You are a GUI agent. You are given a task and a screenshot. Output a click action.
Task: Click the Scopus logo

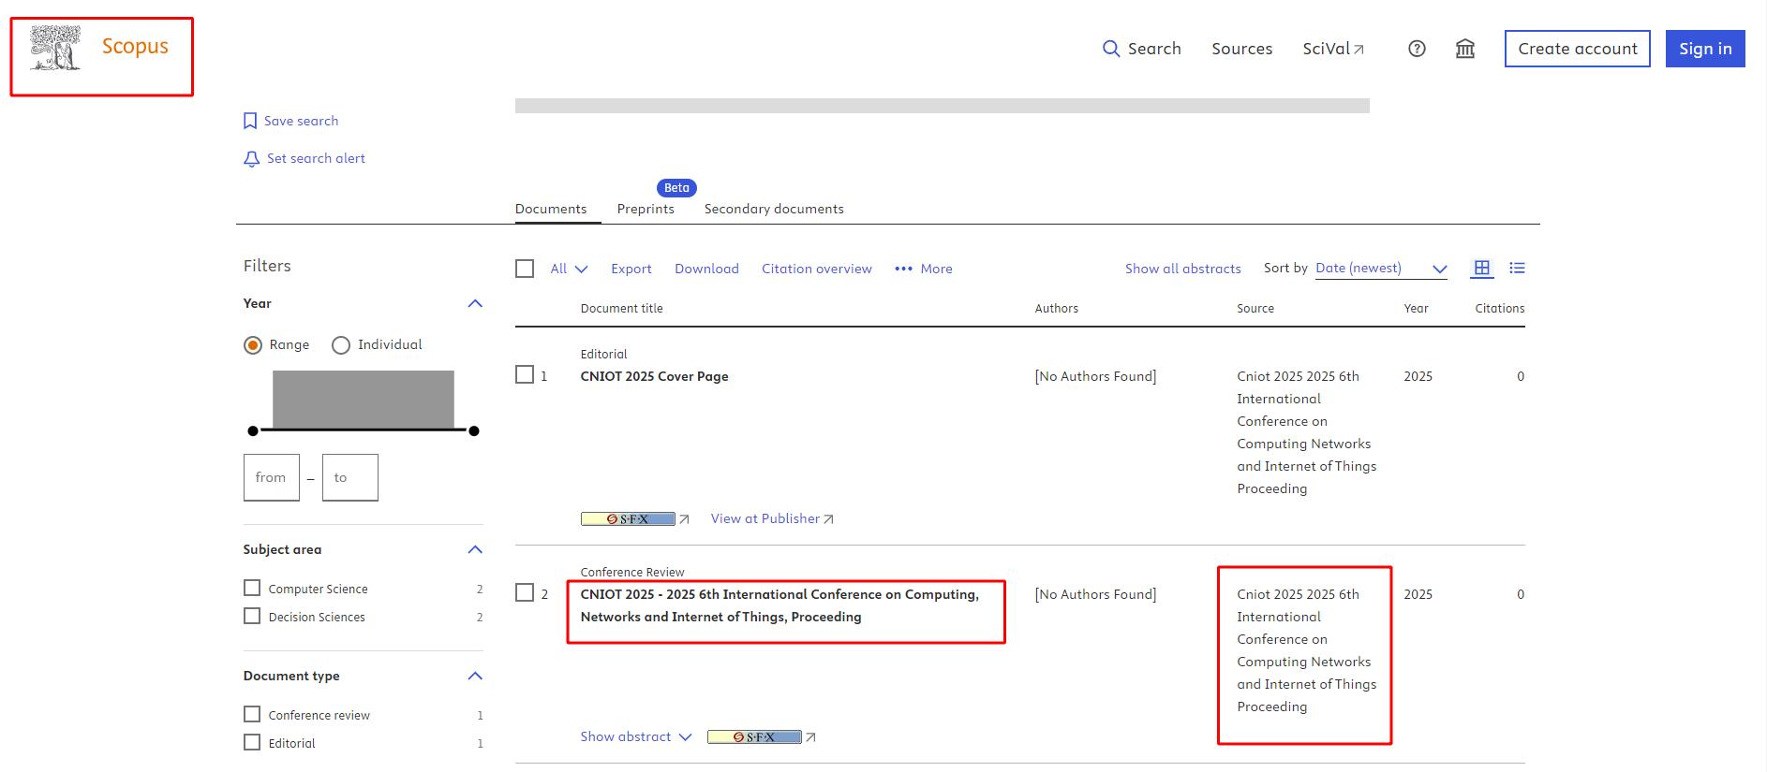coord(100,48)
